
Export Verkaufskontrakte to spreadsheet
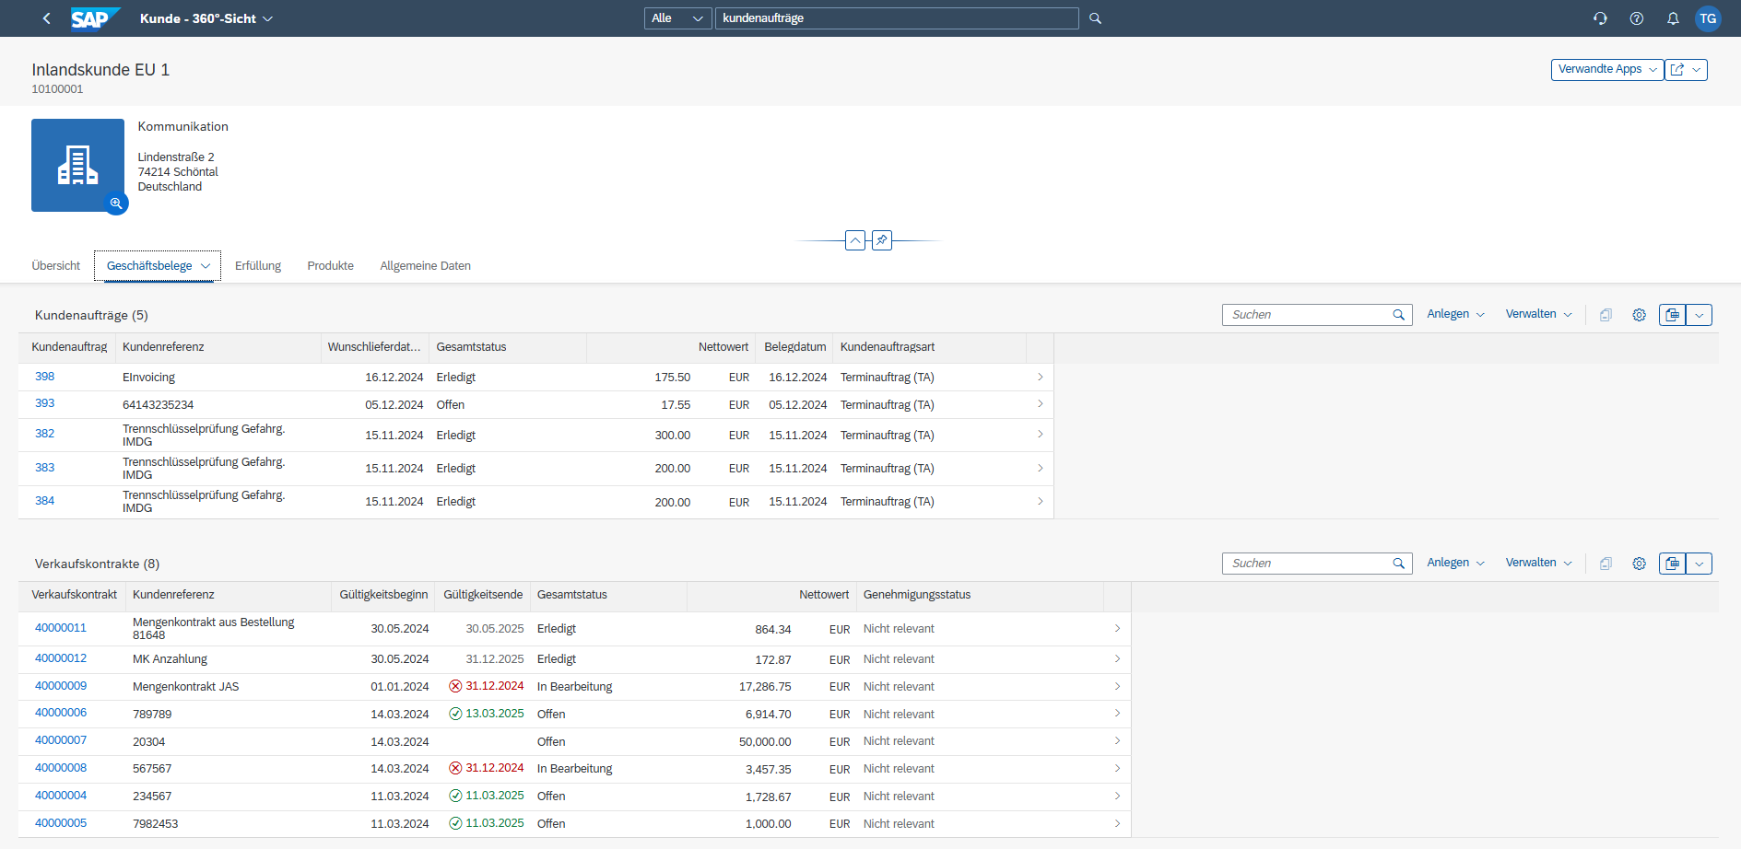[x=1673, y=563]
